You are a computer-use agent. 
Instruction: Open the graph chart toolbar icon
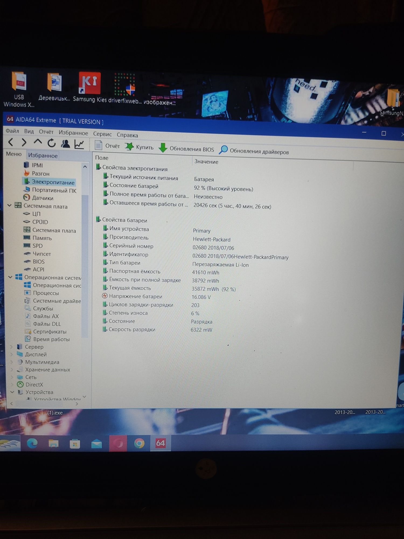click(x=79, y=145)
